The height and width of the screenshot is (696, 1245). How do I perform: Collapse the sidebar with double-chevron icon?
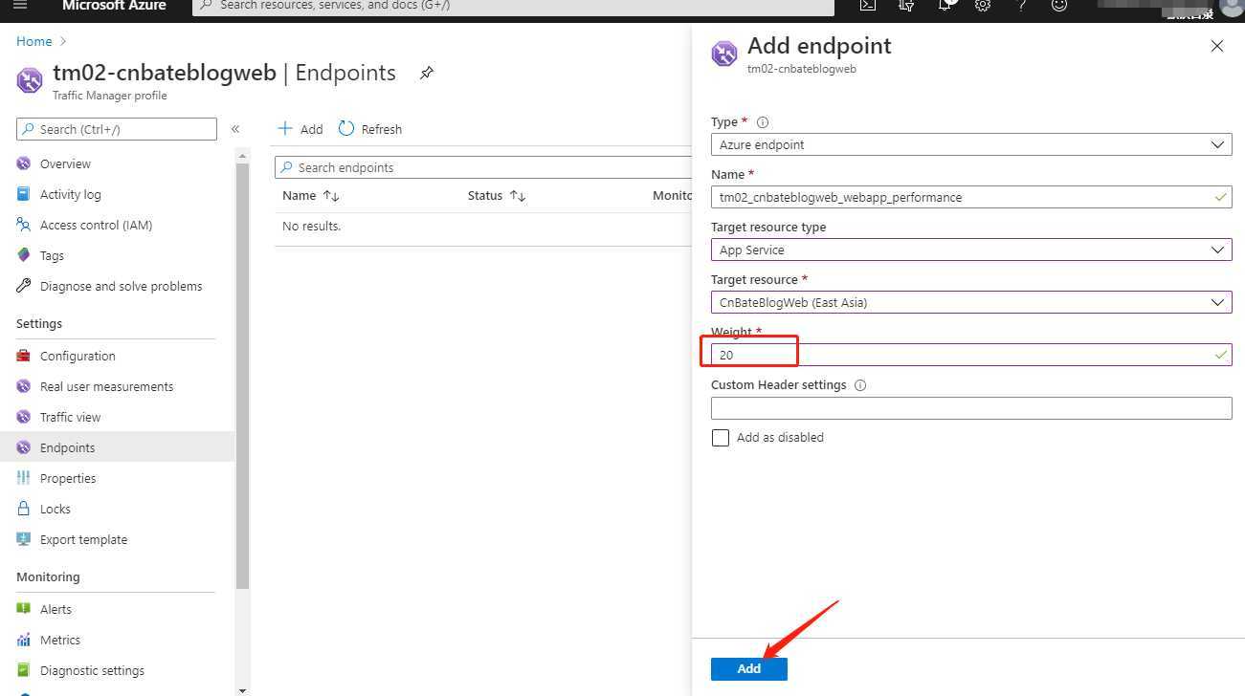click(x=235, y=129)
